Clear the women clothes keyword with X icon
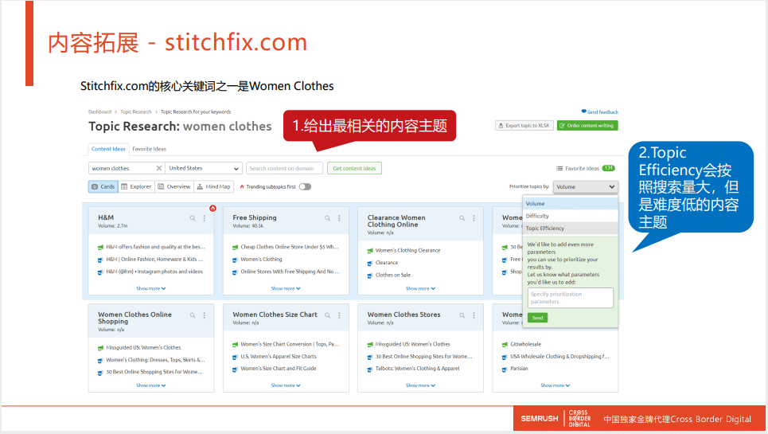This screenshot has height=434, width=768. pyautogui.click(x=158, y=169)
